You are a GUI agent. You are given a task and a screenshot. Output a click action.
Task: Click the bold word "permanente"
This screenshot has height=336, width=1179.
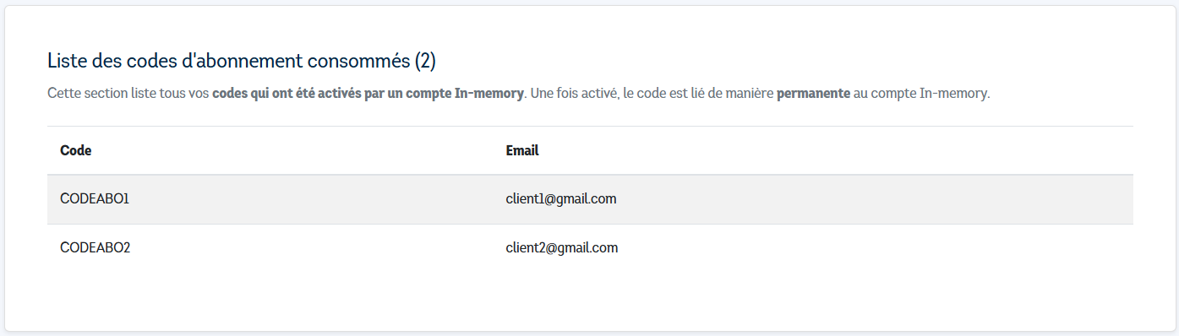click(x=813, y=94)
